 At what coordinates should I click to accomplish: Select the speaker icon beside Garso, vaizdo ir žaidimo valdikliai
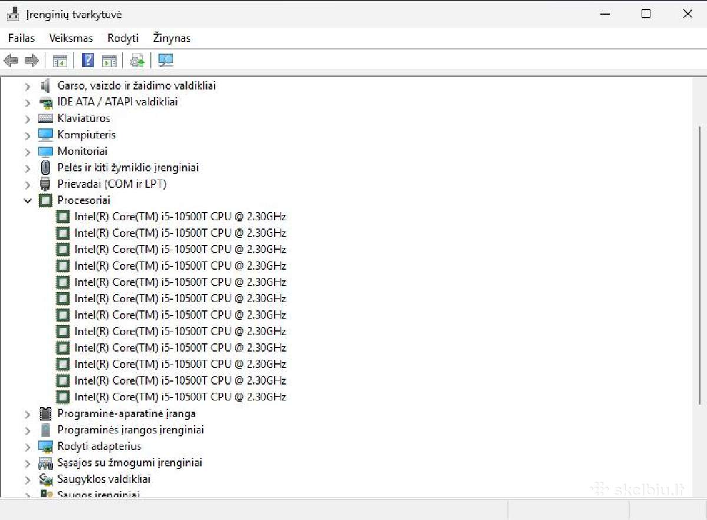(x=45, y=85)
